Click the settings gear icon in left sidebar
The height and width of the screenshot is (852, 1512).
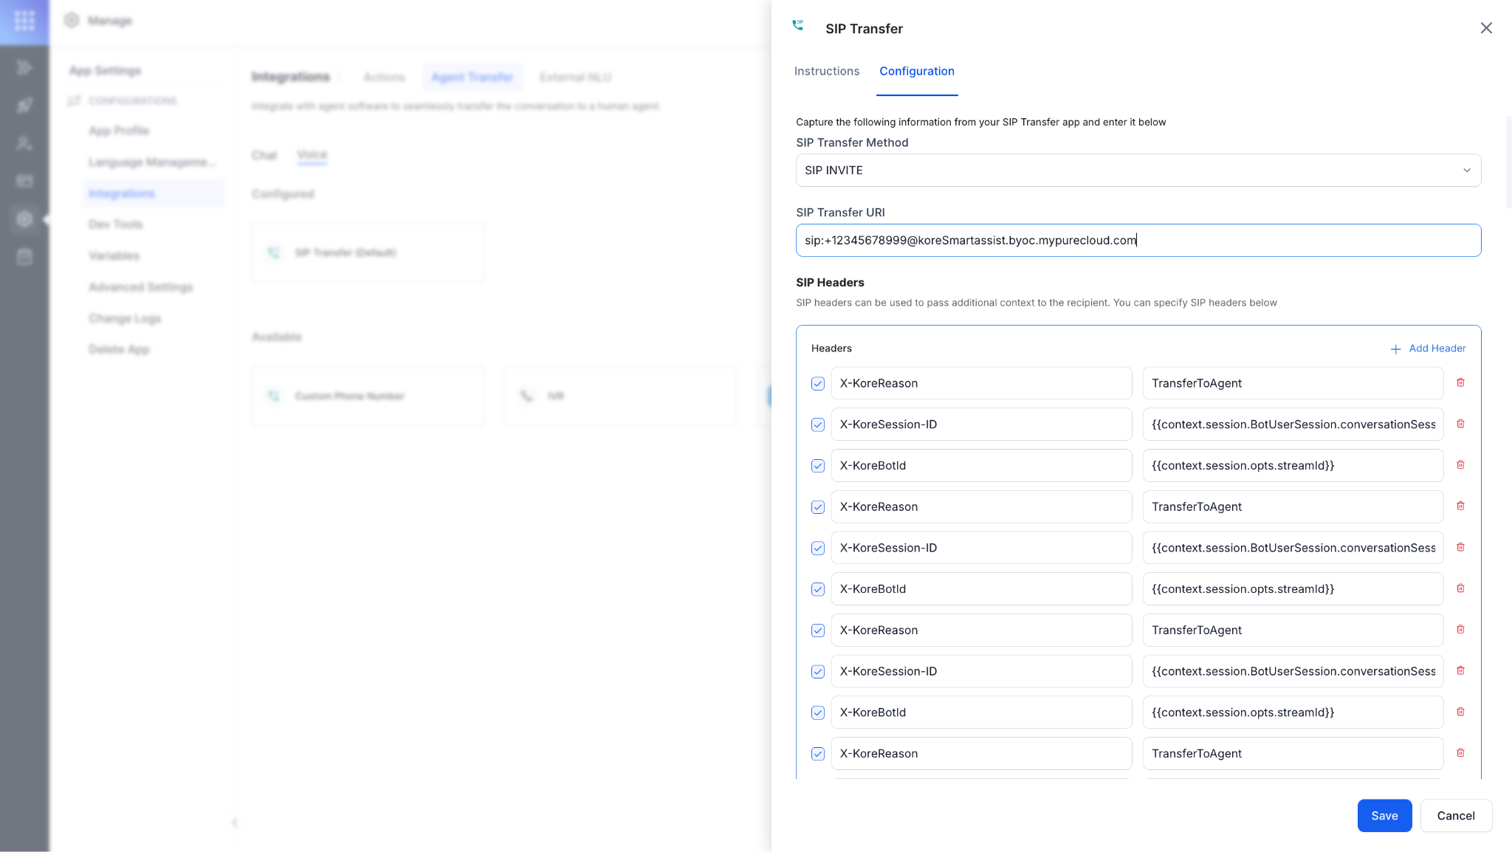click(x=24, y=219)
